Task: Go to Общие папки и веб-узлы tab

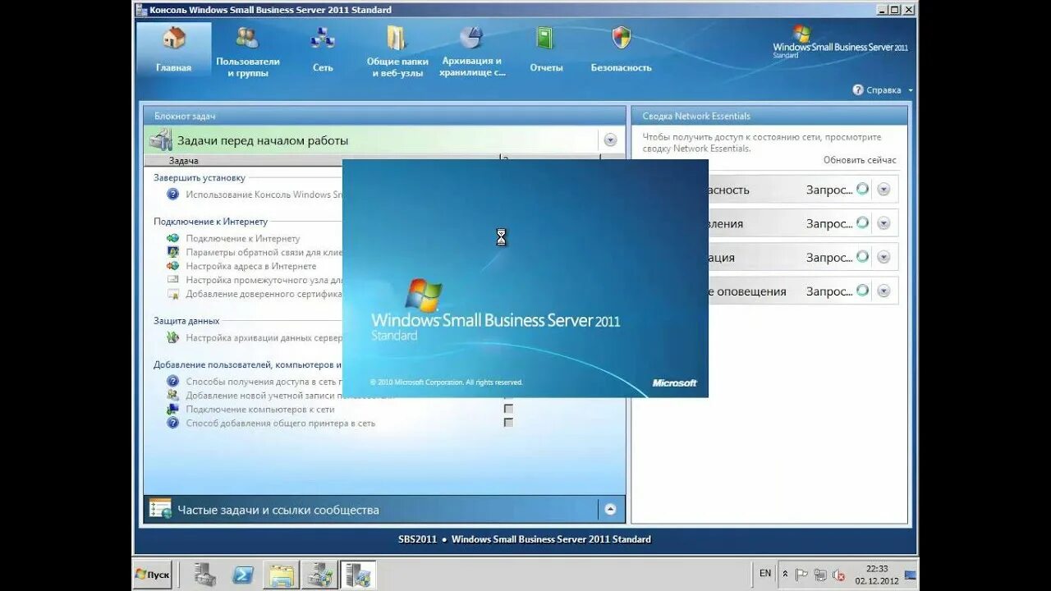Action: 397,51
